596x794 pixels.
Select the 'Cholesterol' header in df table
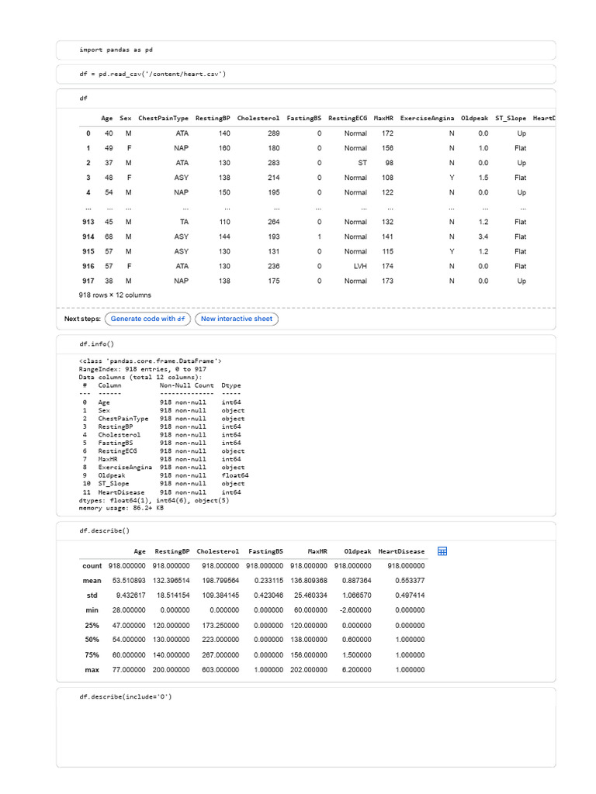(258, 118)
